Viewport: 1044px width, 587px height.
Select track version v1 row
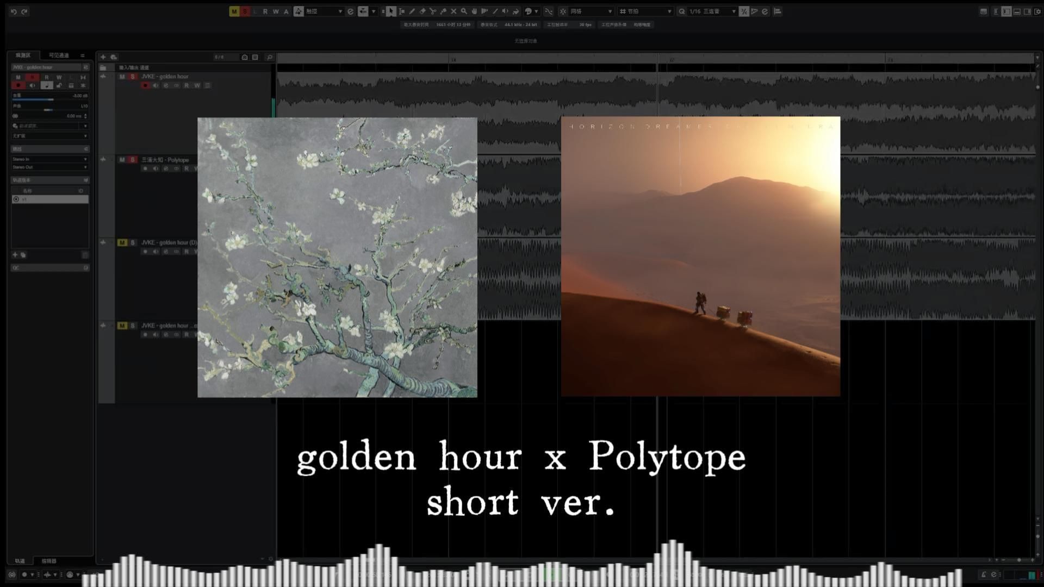[50, 199]
